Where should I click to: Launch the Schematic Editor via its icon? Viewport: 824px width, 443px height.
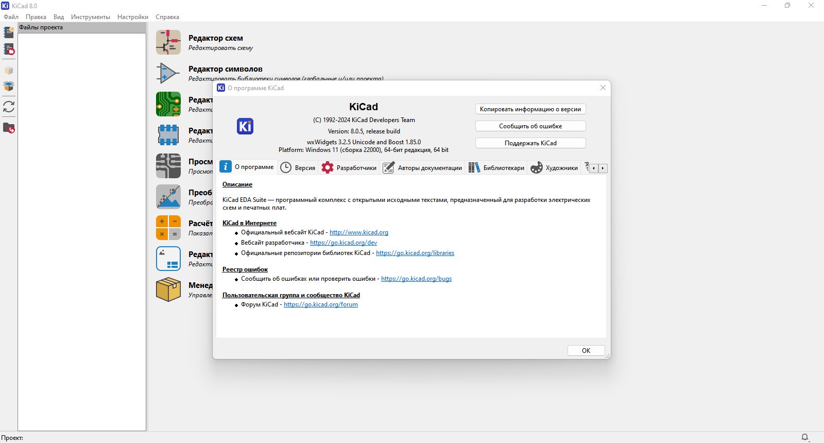pos(168,42)
